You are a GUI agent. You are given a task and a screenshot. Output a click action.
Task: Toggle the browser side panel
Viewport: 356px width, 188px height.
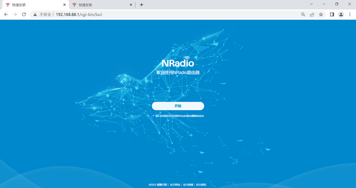click(x=332, y=14)
